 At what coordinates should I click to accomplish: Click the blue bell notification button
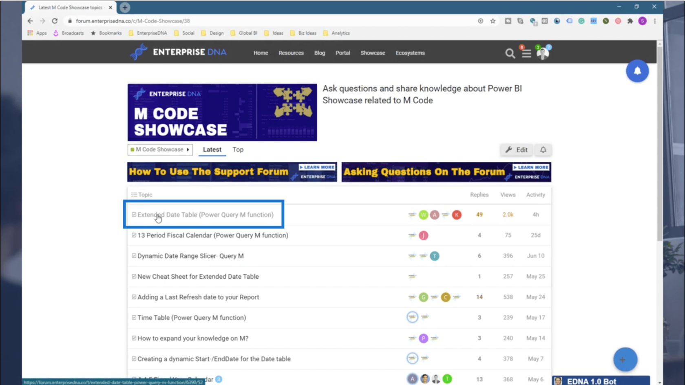point(637,71)
